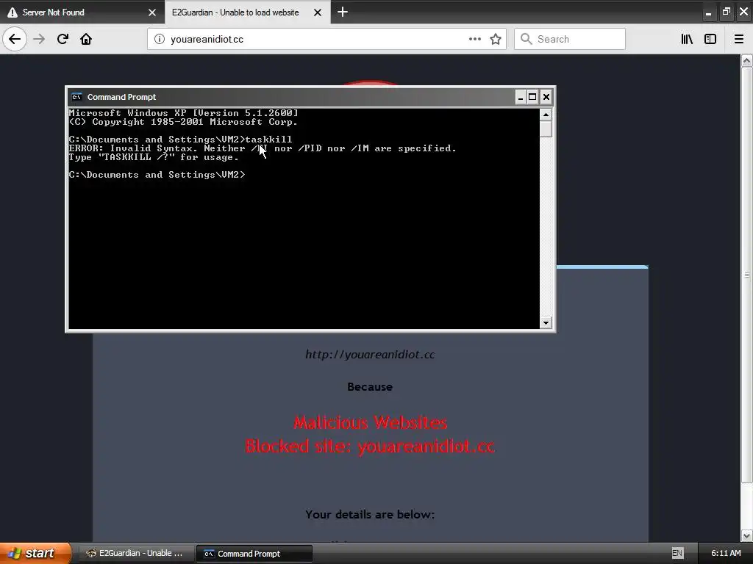
Task: Close the Command Prompt window
Action: [546, 98]
